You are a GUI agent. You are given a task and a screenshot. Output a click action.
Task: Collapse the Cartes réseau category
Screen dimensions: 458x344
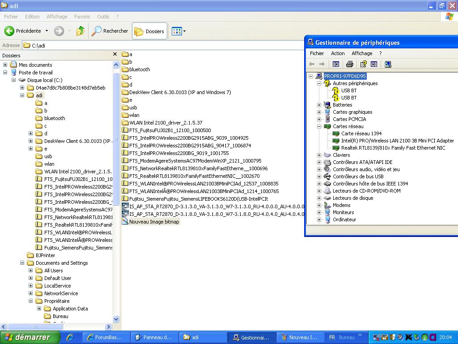tap(319, 126)
